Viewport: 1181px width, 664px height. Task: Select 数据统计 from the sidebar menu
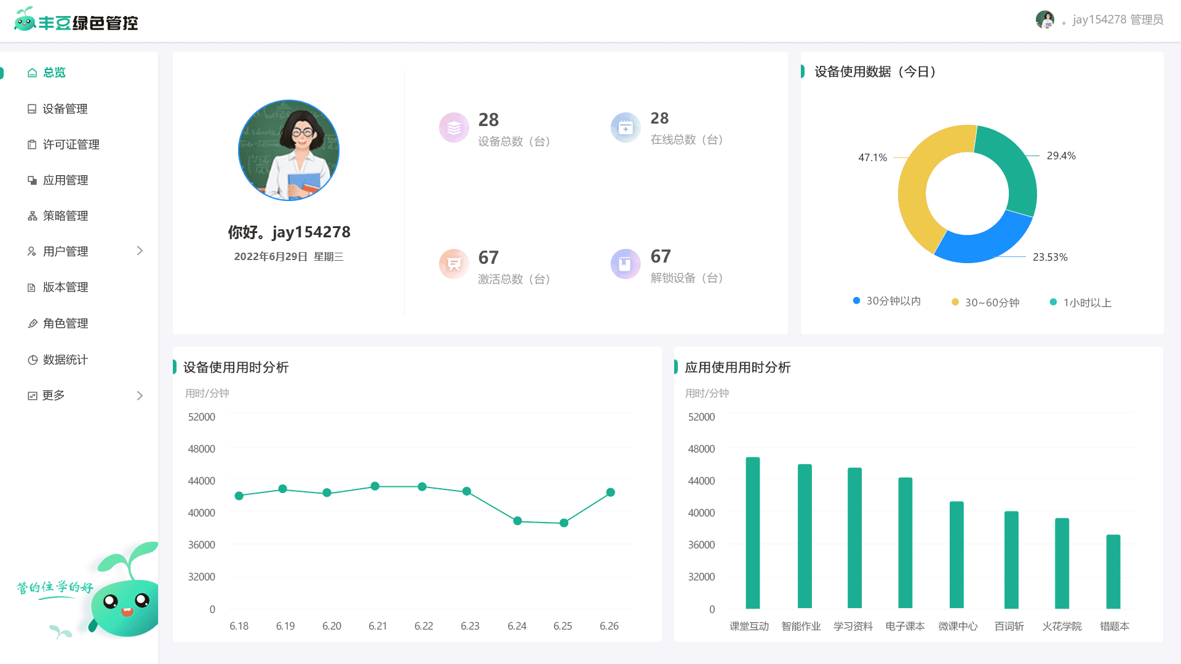[x=65, y=359]
